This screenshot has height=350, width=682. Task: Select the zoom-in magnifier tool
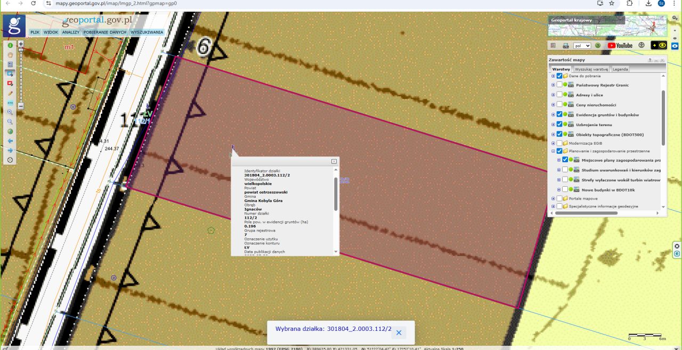(x=10, y=112)
